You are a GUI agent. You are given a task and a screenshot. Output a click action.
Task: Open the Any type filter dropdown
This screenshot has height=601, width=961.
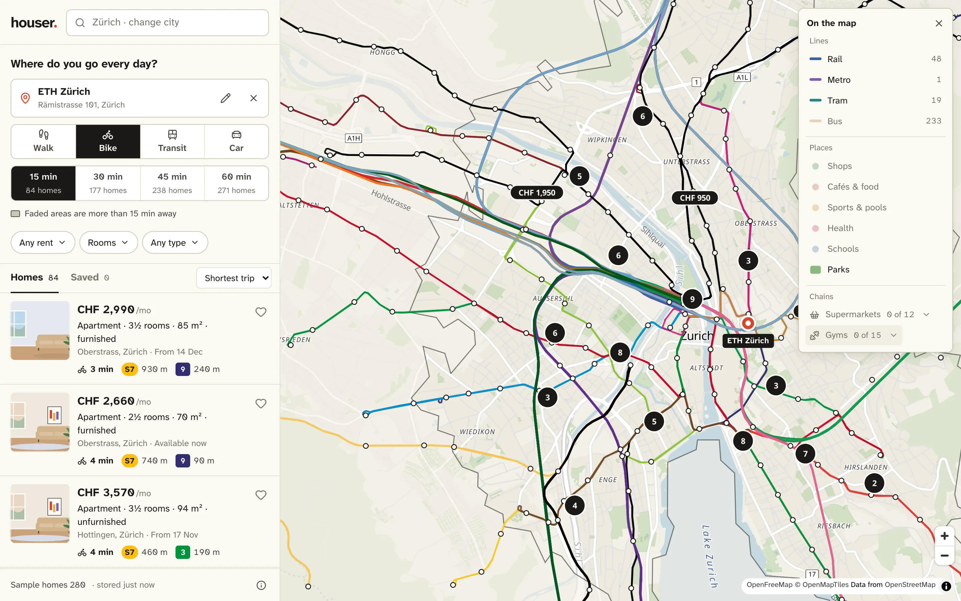click(x=175, y=242)
